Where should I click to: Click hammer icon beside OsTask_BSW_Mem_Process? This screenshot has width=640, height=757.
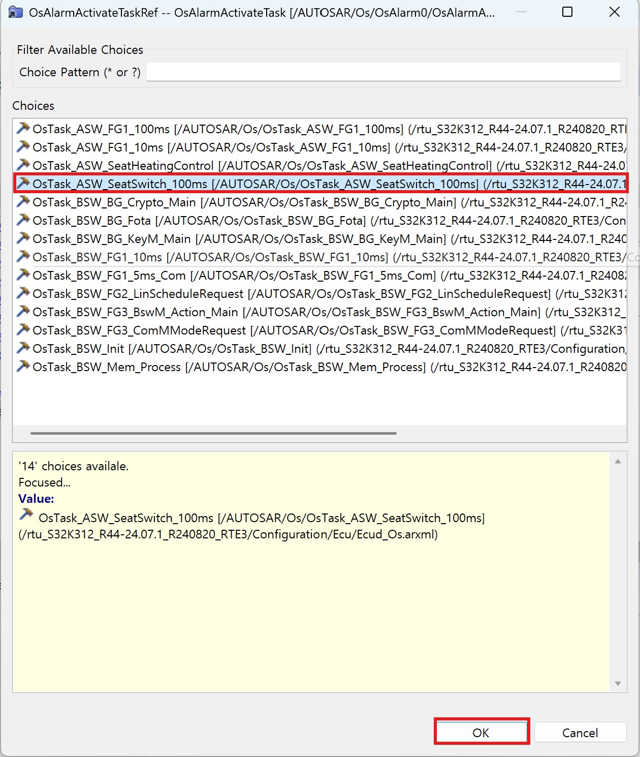pos(23,366)
